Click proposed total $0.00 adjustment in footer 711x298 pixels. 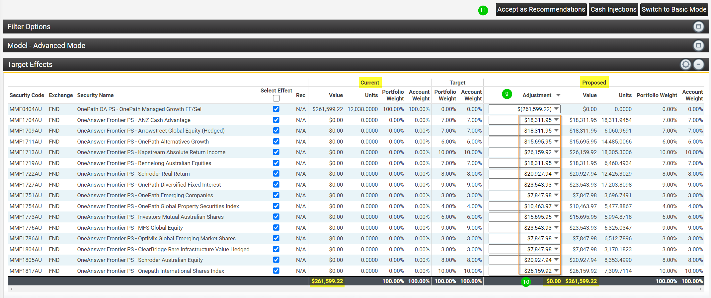click(553, 281)
